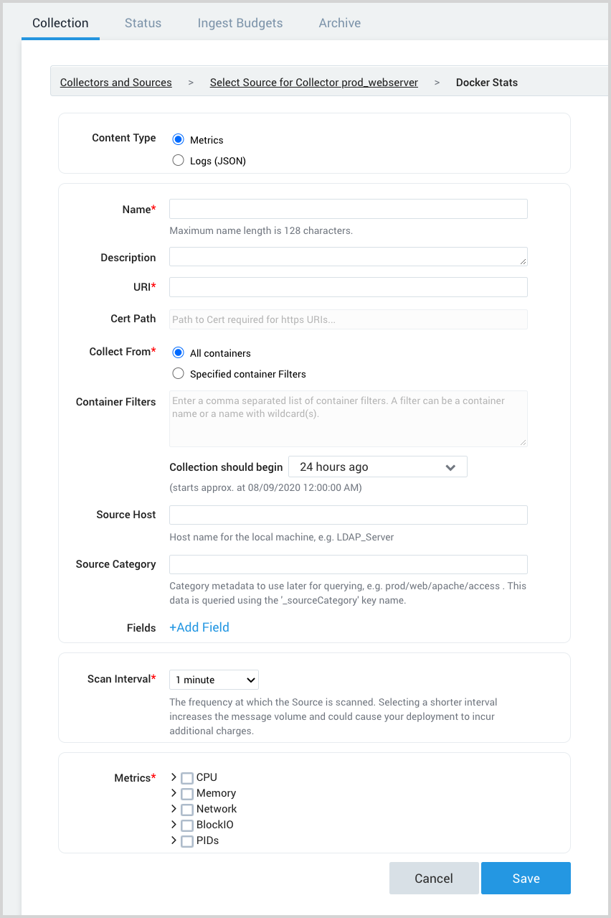Open the Collection should begin dropdown
The width and height of the screenshot is (611, 918).
click(377, 467)
